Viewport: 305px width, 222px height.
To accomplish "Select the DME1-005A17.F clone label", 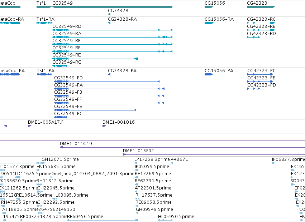I will coord(46,122).
